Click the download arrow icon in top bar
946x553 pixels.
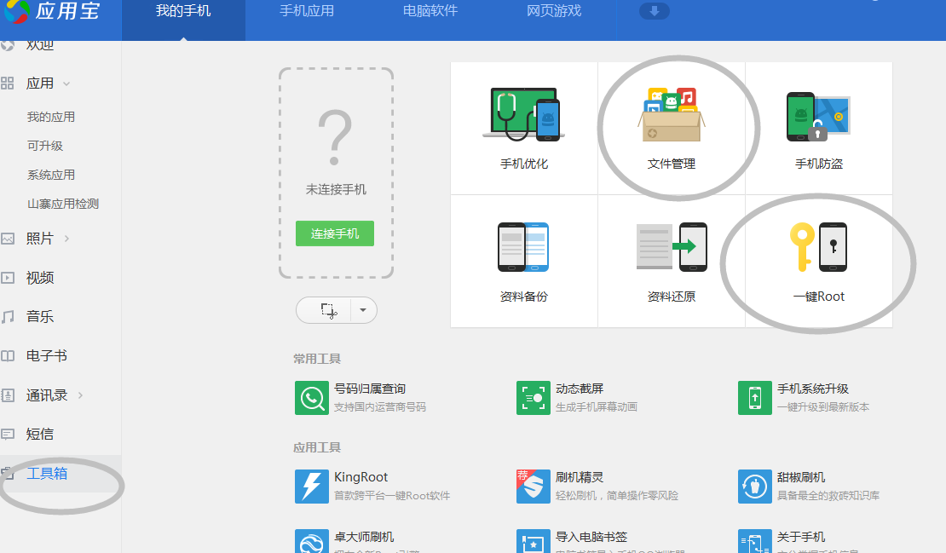(x=654, y=11)
